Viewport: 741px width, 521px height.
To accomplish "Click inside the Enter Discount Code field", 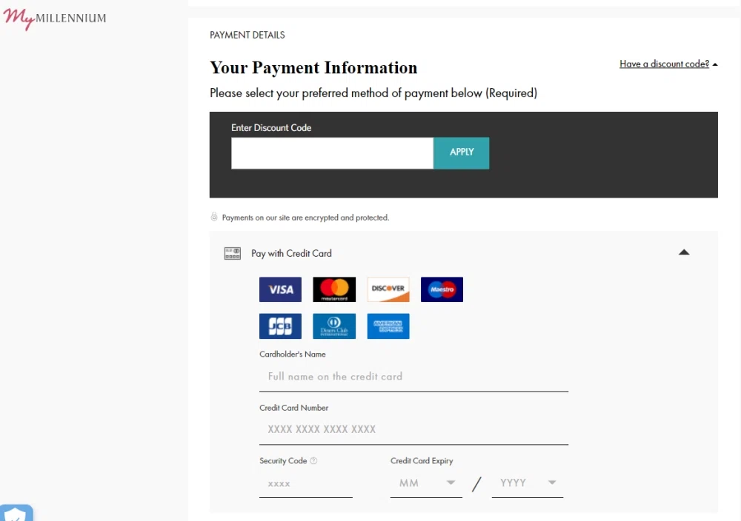I will [331, 152].
